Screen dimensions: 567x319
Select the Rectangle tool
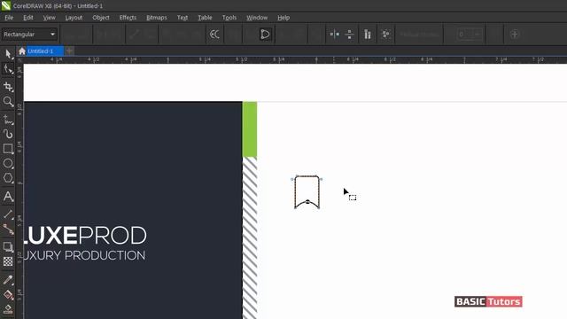[8, 149]
